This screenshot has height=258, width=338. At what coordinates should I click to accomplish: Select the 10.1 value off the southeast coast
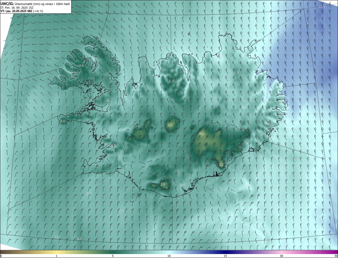tap(248, 186)
